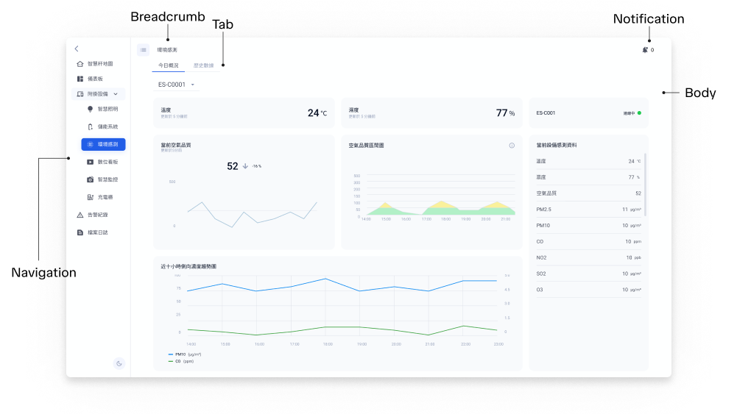Image resolution: width=737 pixels, height=414 pixels.
Task: Click the sensor data list scrollbar
Action: pos(646,185)
